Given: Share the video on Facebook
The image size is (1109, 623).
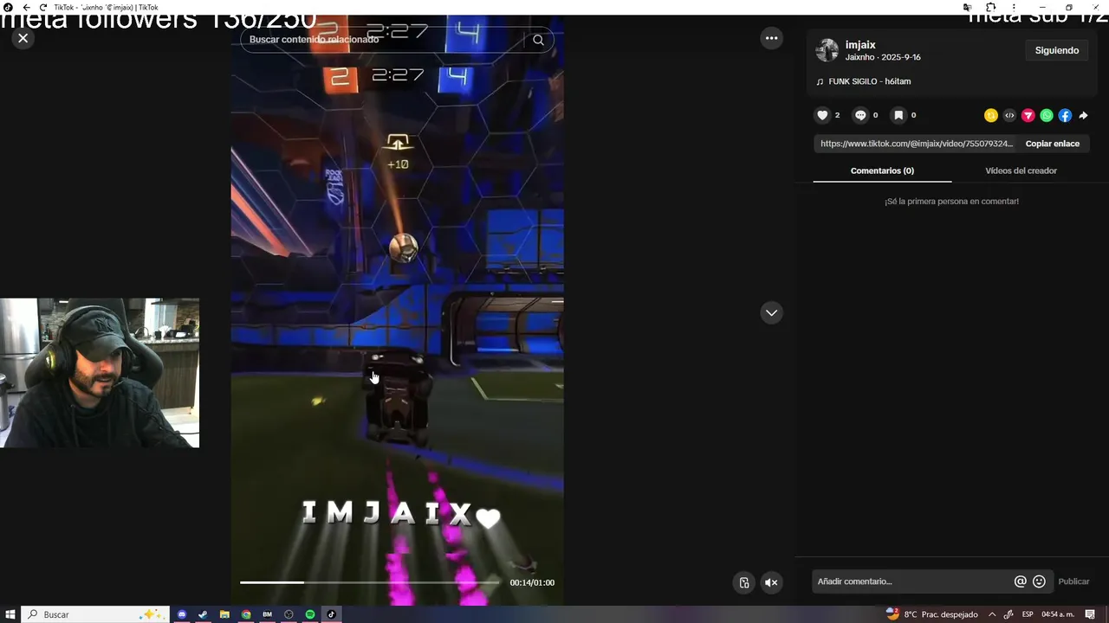Looking at the screenshot, I should coord(1065,115).
